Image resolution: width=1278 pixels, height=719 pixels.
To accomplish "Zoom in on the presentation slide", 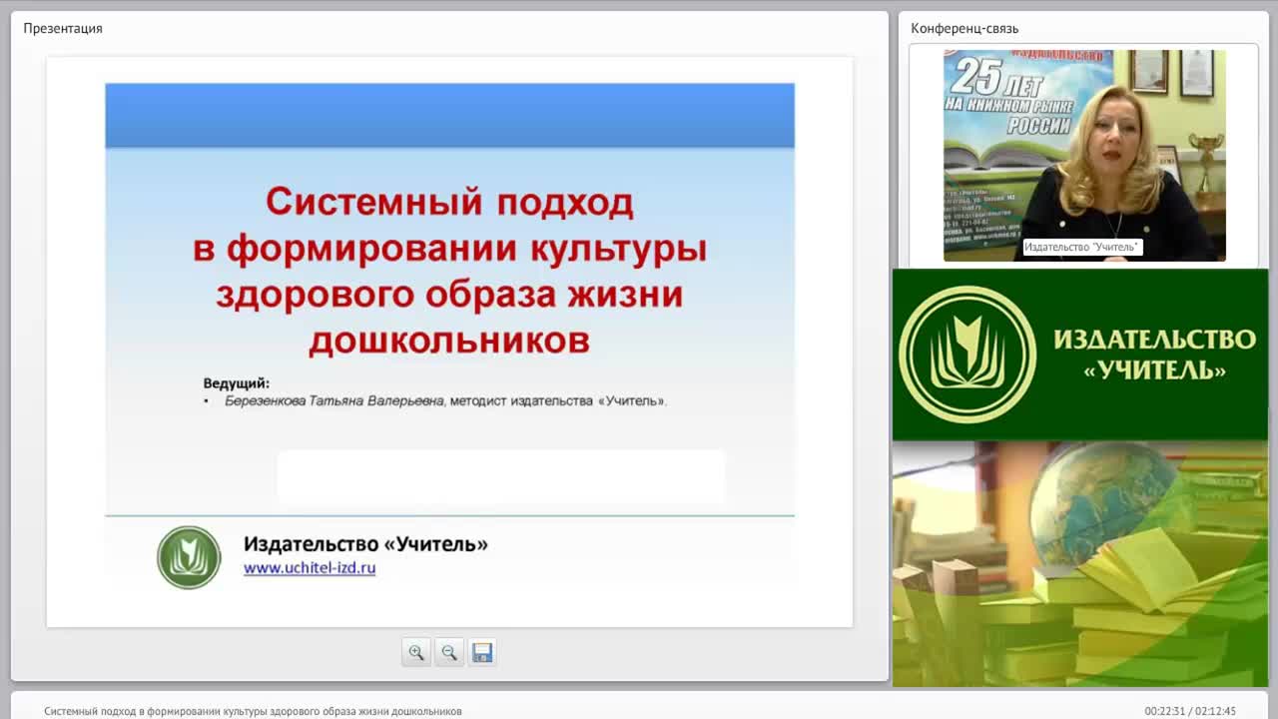I will click(x=416, y=652).
